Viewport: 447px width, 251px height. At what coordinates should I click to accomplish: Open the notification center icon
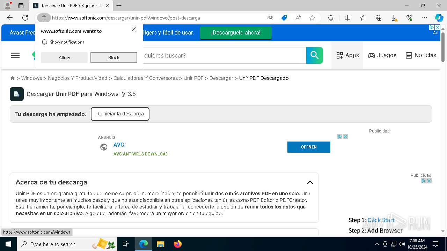click(436, 244)
